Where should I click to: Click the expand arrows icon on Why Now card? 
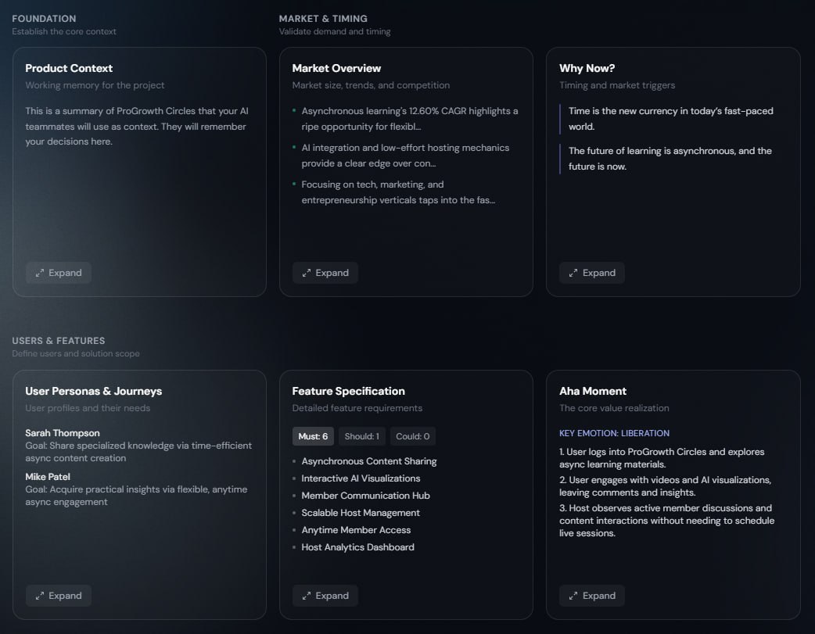(x=573, y=272)
